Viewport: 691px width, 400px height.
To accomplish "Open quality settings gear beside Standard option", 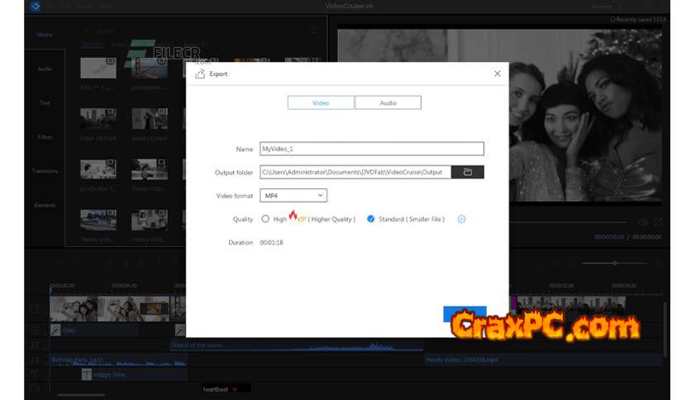I will [x=462, y=219].
